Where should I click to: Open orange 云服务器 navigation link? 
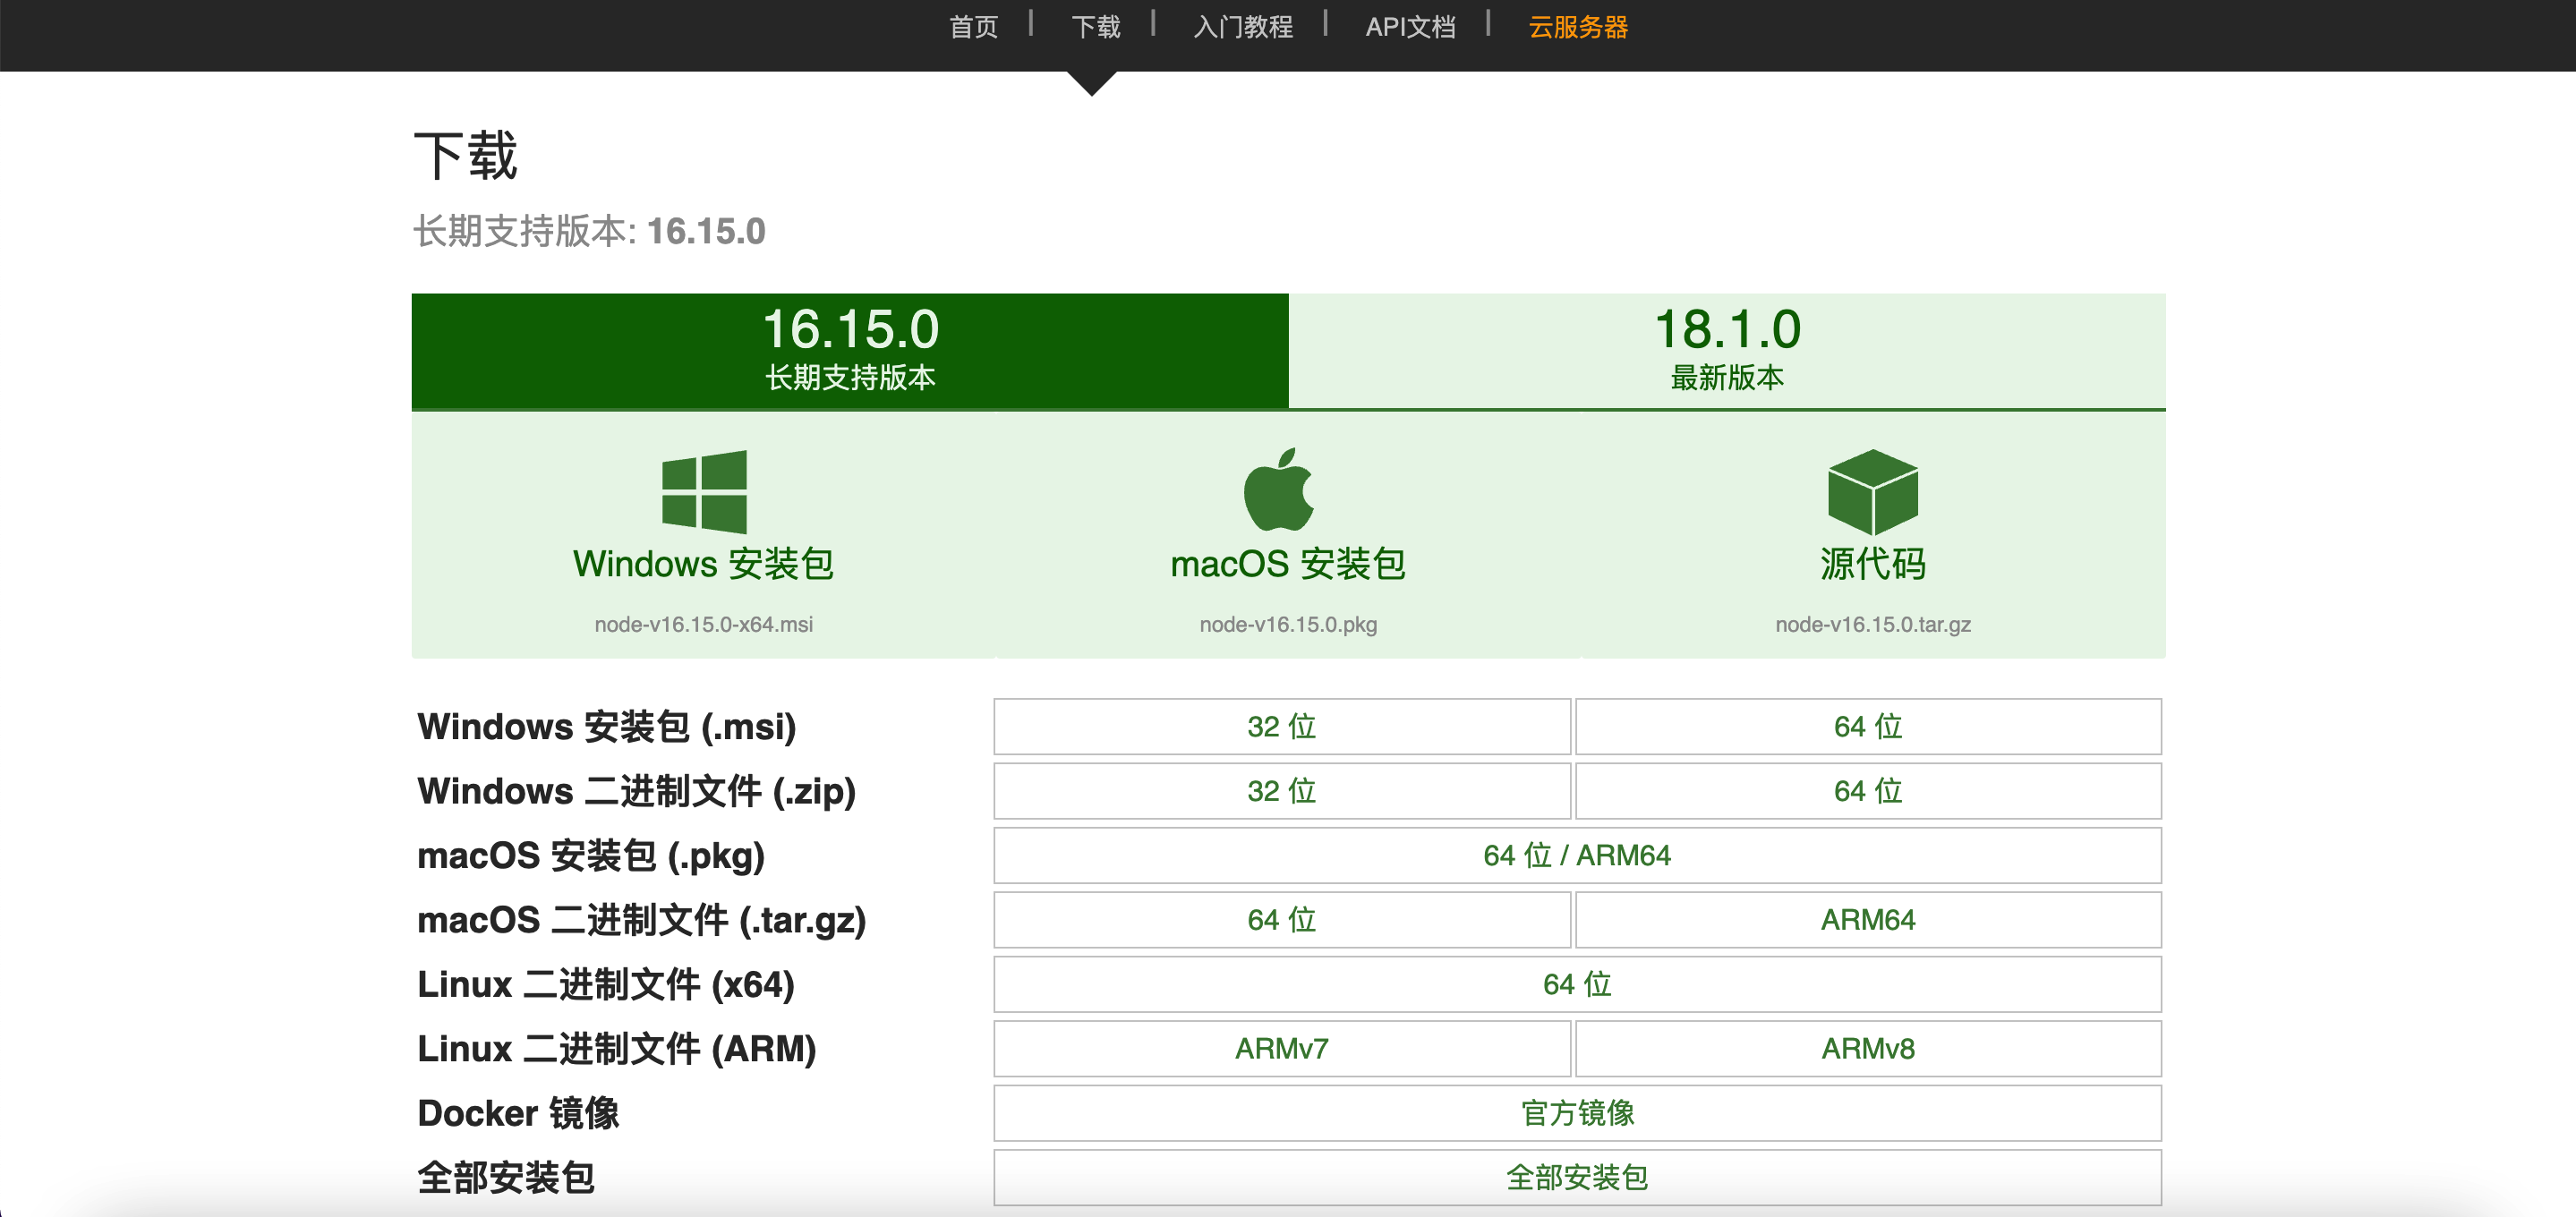pos(1578,27)
